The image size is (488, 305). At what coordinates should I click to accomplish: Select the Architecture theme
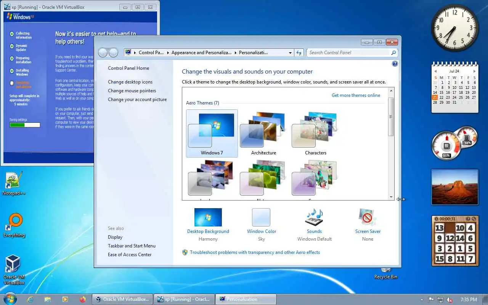(x=263, y=133)
